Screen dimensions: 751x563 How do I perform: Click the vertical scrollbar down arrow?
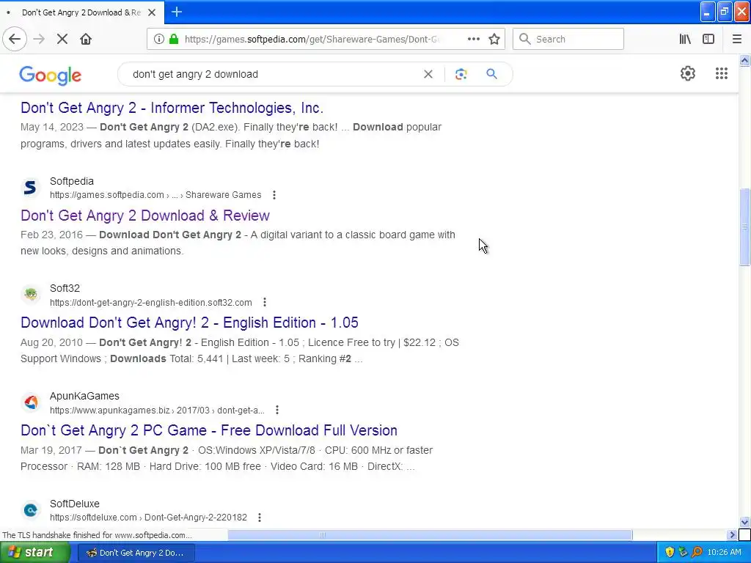pyautogui.click(x=744, y=522)
